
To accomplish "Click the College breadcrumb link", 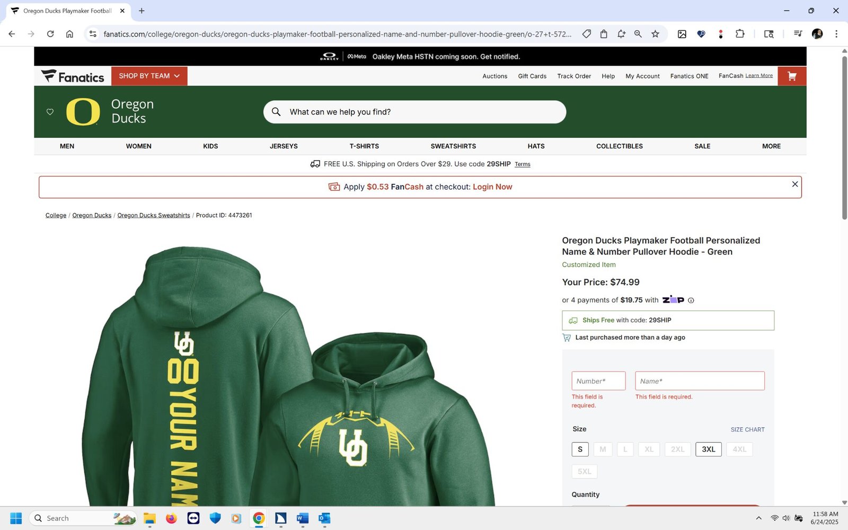I will (x=56, y=216).
